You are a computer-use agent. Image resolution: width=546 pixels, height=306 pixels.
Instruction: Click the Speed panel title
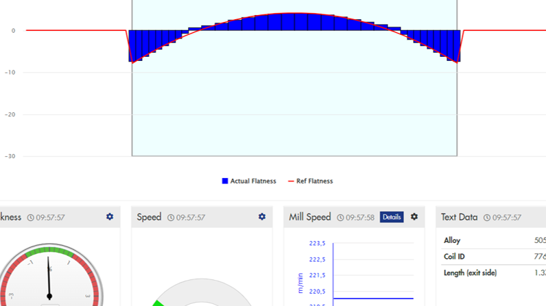(149, 217)
